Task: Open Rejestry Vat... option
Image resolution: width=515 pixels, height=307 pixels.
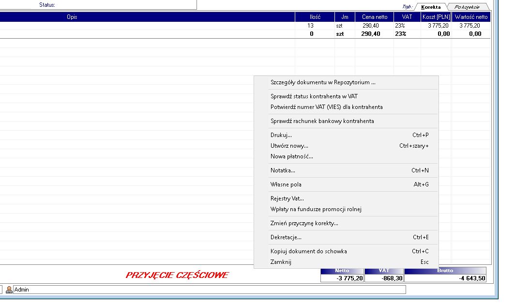Action: pyautogui.click(x=287, y=199)
